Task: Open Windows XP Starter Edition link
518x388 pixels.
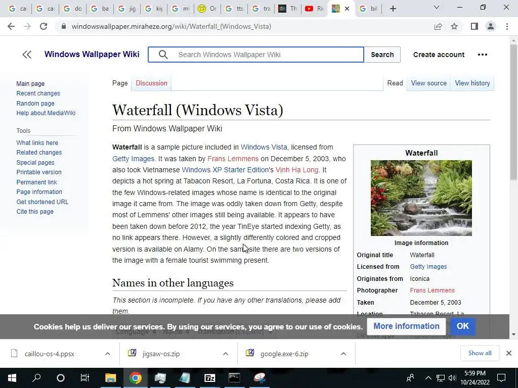Action: click(x=225, y=170)
